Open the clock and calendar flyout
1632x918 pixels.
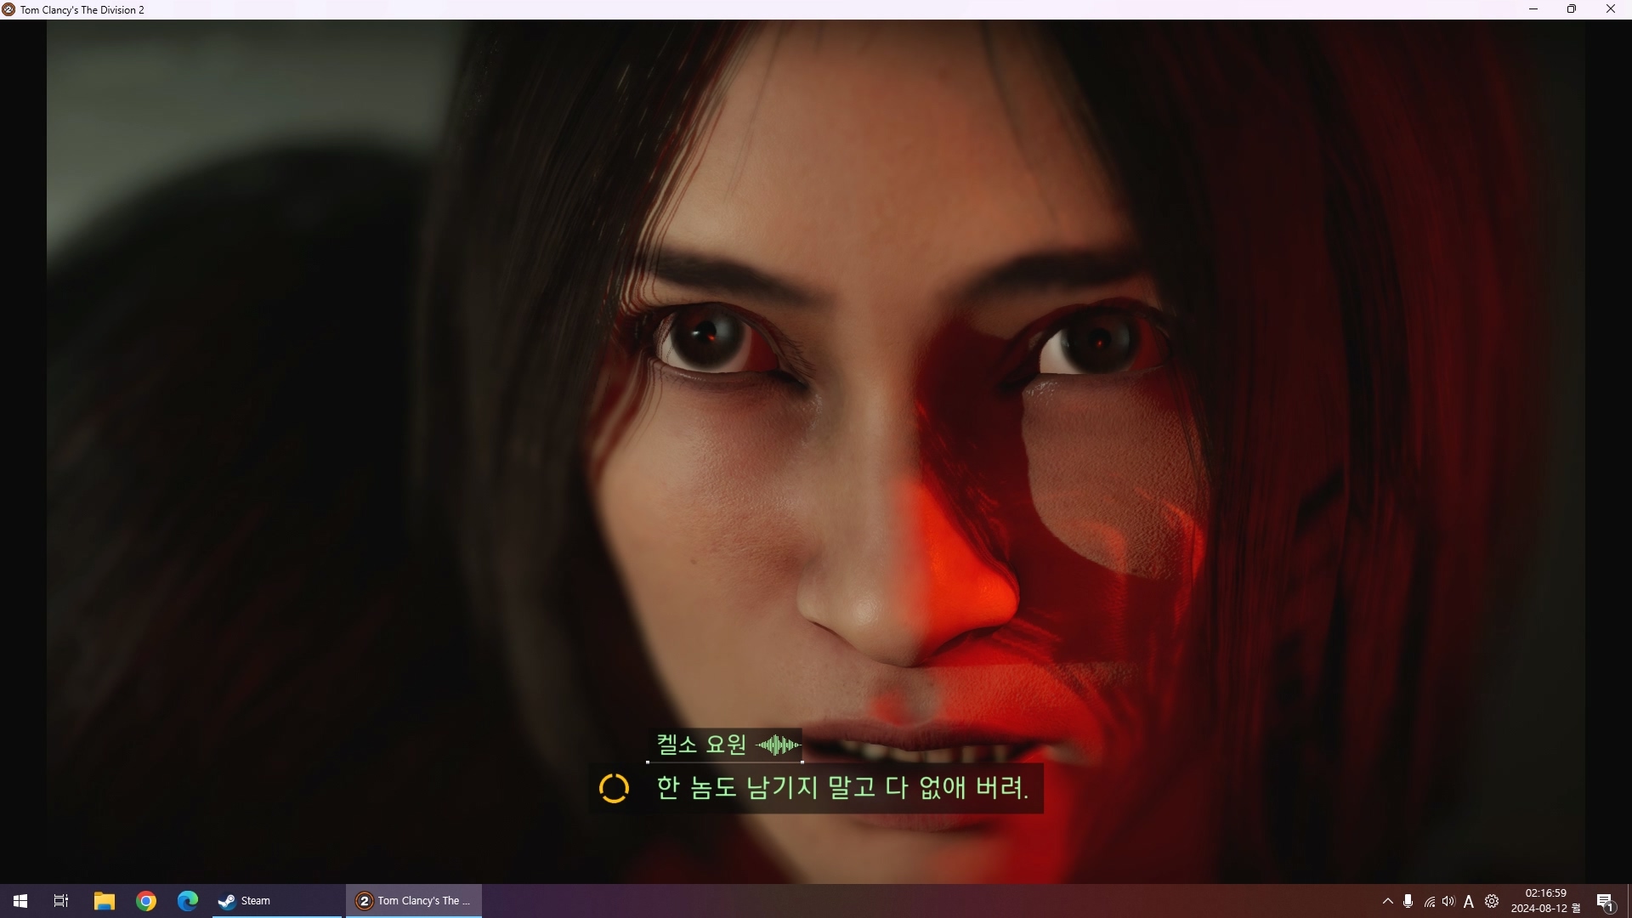tap(1545, 901)
